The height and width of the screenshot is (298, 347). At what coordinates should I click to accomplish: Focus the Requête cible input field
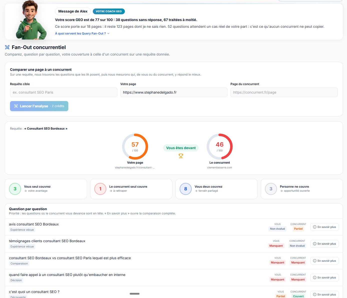click(x=64, y=92)
